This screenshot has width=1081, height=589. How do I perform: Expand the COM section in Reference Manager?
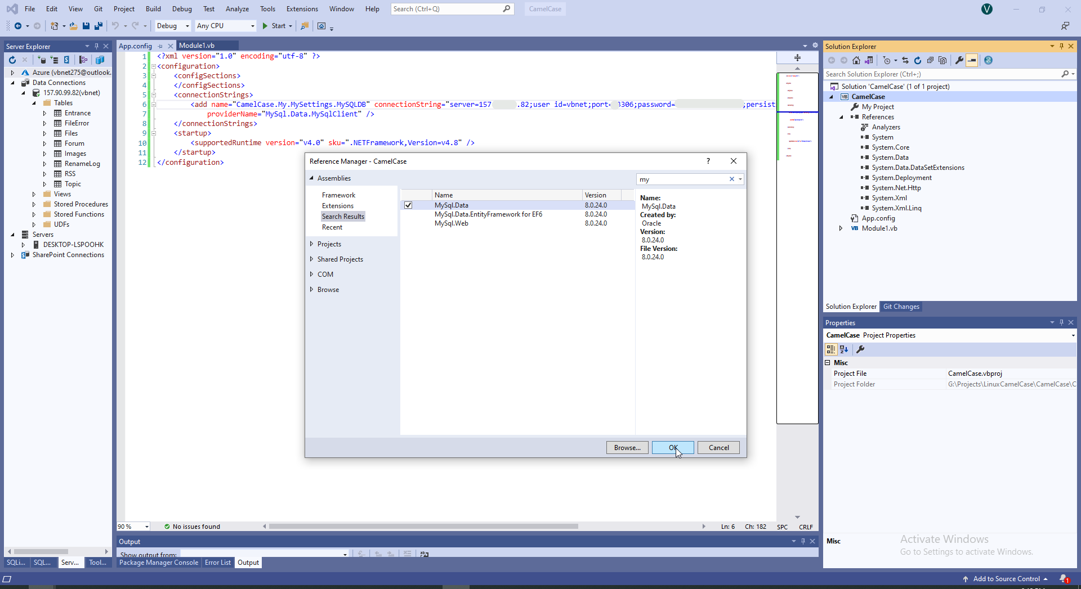[311, 275]
